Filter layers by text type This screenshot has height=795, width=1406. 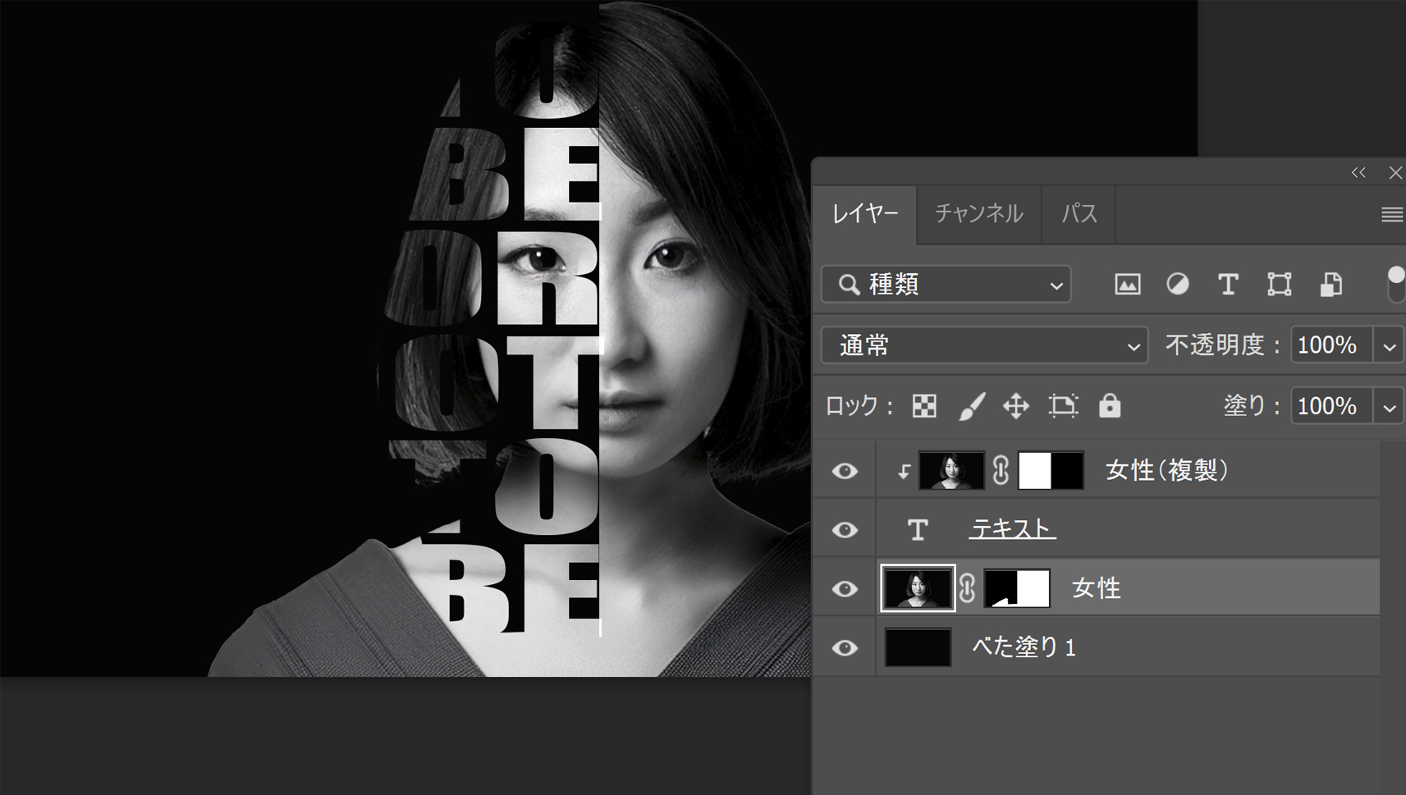coord(1228,285)
